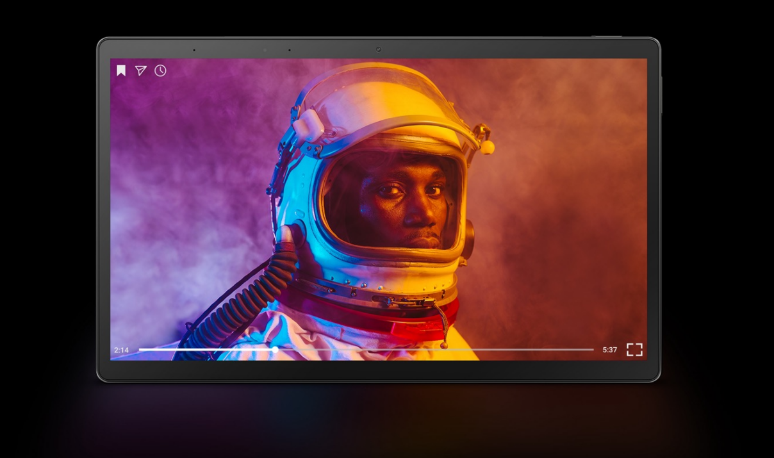Click the total duration label 5:37
Image resolution: width=774 pixels, height=458 pixels.
pos(609,350)
